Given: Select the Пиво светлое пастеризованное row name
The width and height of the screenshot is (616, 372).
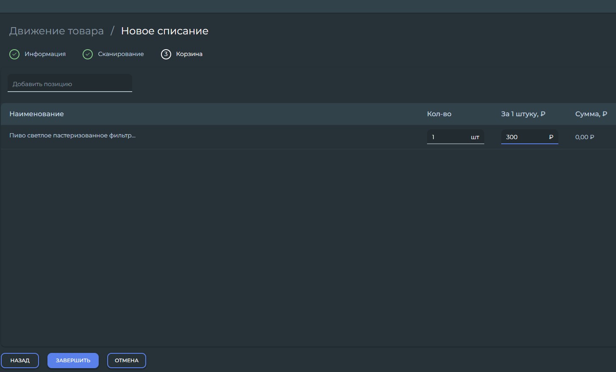Looking at the screenshot, I should (72, 136).
